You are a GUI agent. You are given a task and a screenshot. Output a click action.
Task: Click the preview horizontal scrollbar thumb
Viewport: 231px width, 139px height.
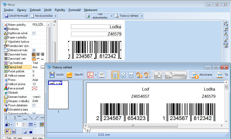click(133, 126)
